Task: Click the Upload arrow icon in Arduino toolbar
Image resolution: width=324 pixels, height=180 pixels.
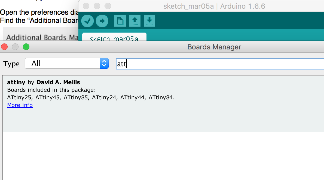Action: tap(102, 21)
